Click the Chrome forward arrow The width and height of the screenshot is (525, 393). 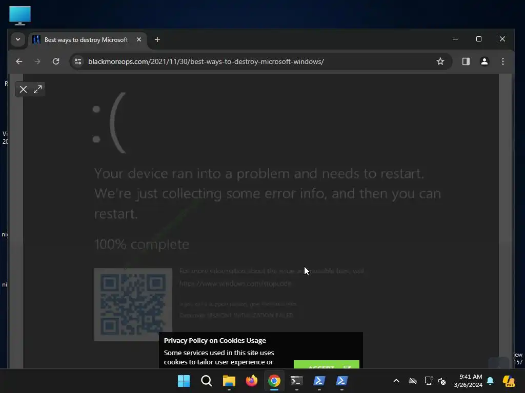click(37, 61)
